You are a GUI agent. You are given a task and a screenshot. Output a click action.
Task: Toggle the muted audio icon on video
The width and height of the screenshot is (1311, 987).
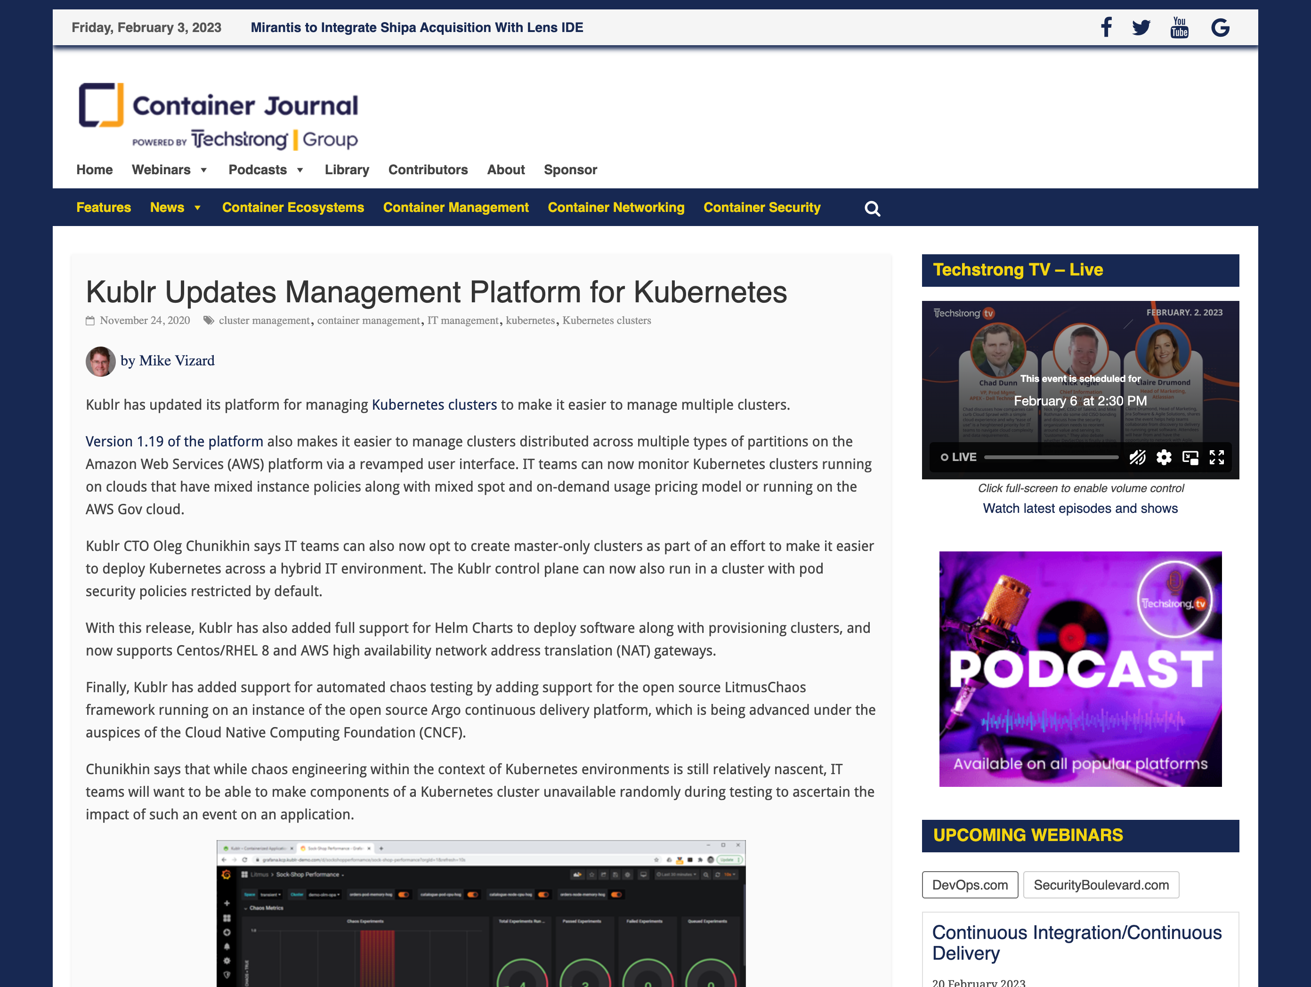tap(1137, 457)
